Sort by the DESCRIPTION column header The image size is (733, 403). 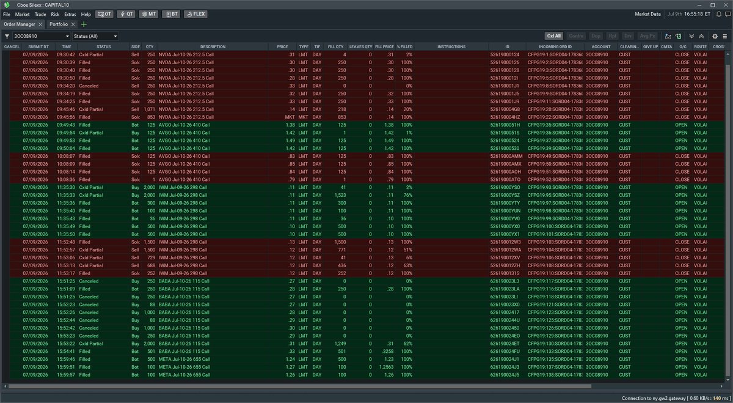tap(213, 46)
